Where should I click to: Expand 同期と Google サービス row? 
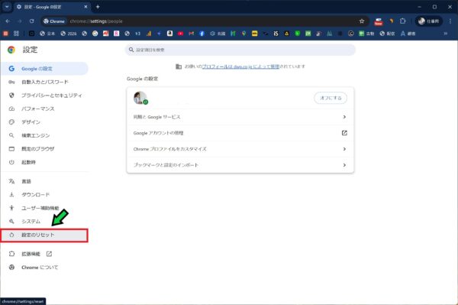tap(240, 117)
